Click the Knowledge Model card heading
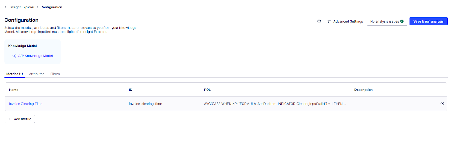Viewport: 454px width, 154px height. [22, 46]
